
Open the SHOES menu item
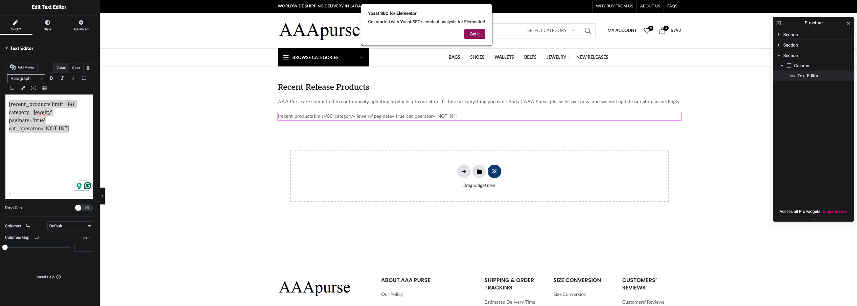[x=477, y=57]
